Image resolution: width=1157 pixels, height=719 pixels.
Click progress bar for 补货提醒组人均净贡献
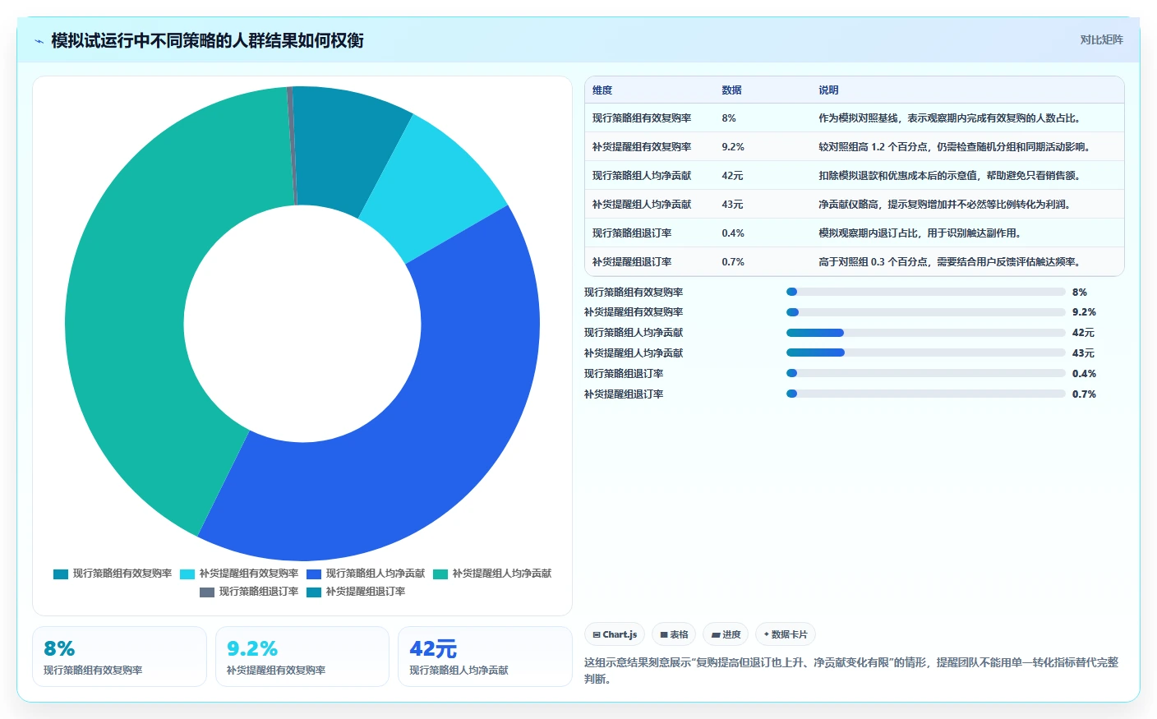(926, 353)
